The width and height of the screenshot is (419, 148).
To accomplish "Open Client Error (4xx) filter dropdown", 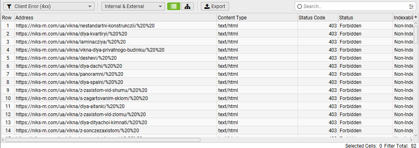I will (x=49, y=6).
